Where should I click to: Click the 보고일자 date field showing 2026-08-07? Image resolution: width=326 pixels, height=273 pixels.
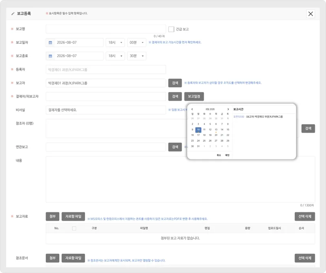pyautogui.click(x=75, y=43)
